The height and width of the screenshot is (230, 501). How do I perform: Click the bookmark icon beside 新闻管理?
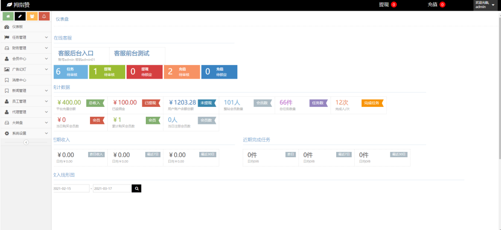pyautogui.click(x=7, y=91)
